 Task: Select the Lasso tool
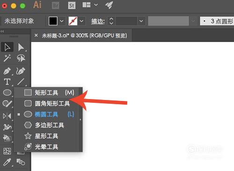point(21,58)
